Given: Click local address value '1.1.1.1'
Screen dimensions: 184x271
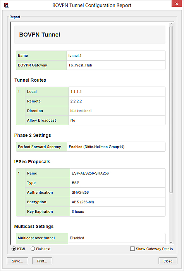Looking at the screenshot, I should click(x=76, y=92).
